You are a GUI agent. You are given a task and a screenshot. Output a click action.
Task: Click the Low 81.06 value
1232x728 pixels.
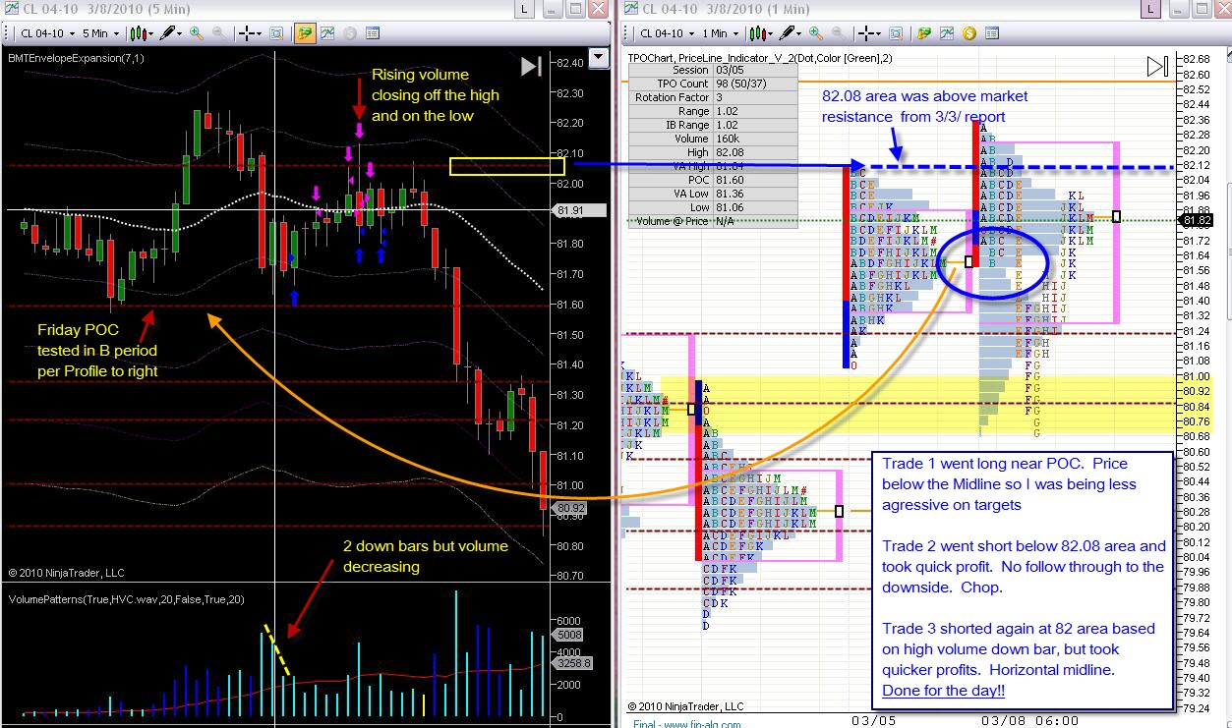tap(755, 207)
